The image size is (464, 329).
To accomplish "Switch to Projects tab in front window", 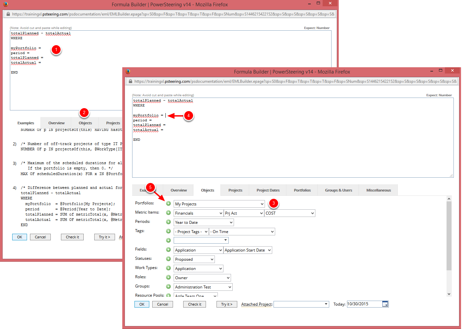I will click(x=235, y=190).
